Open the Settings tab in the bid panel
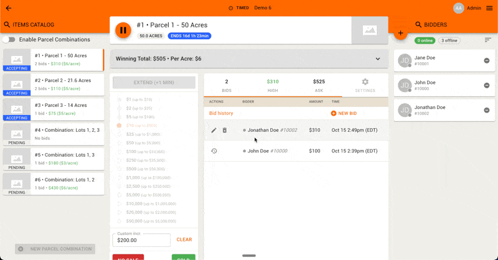The height and width of the screenshot is (260, 498). tap(365, 85)
